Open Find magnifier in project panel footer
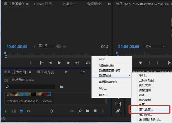 click(80, 111)
